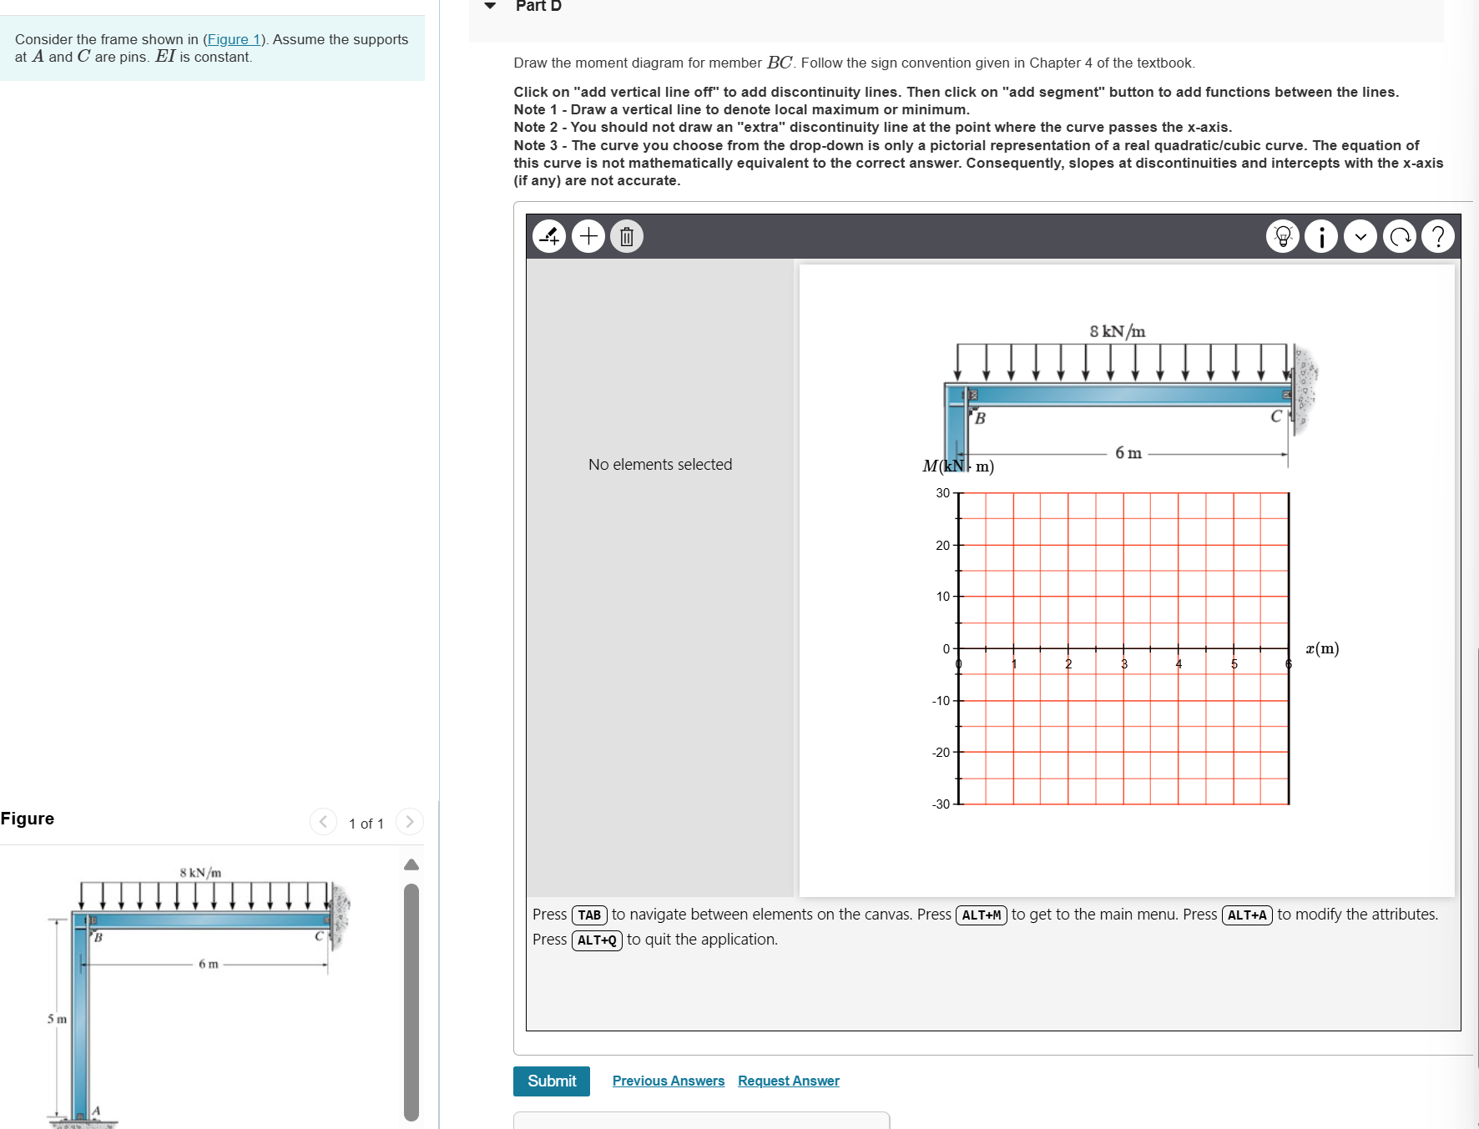Viewport: 1479px width, 1129px height.
Task: Collapse the Part D section arrow
Action: click(x=488, y=6)
